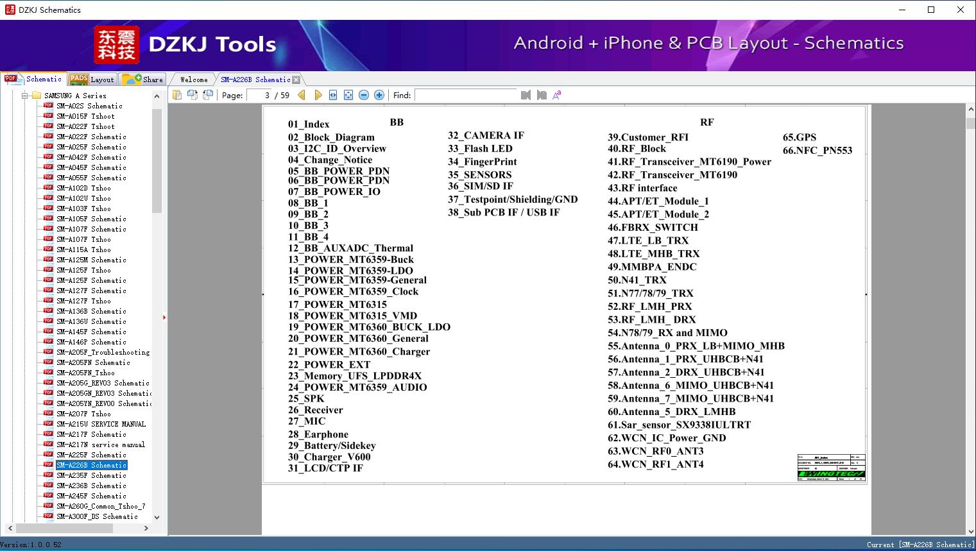Click the page number input field
This screenshot has height=551, width=976.
coord(259,95)
